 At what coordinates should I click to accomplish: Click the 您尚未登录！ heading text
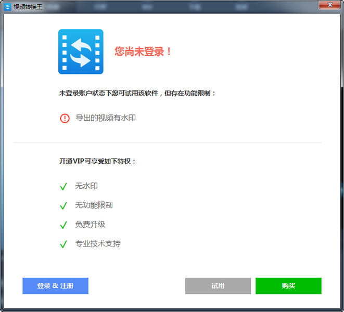pos(143,52)
